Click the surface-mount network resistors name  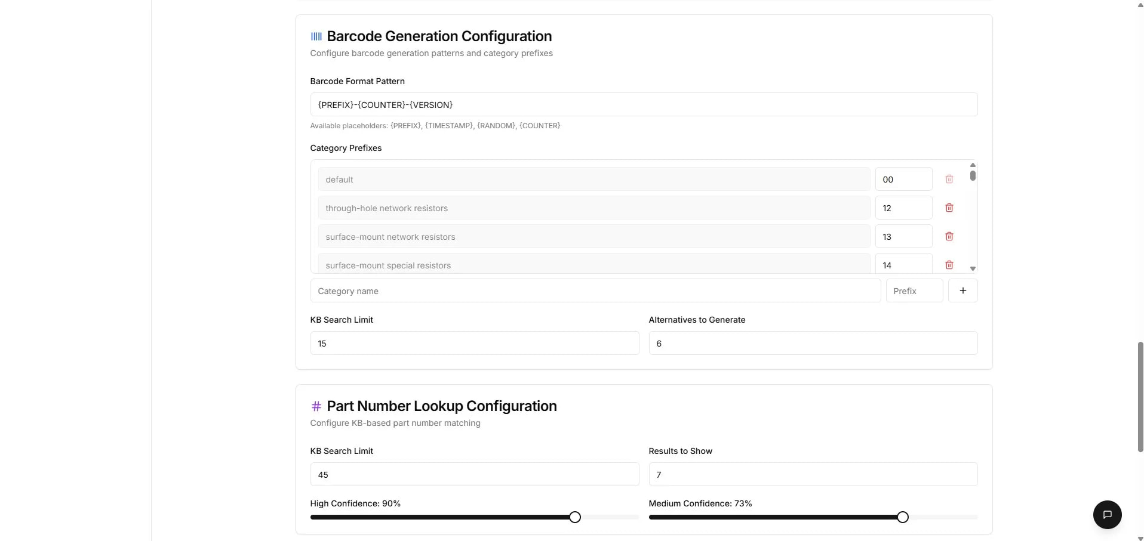[593, 236]
